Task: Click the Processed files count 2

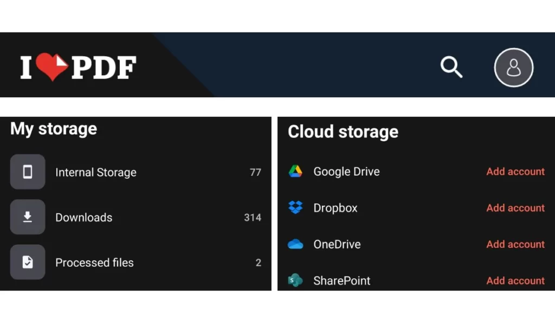Action: pyautogui.click(x=259, y=262)
